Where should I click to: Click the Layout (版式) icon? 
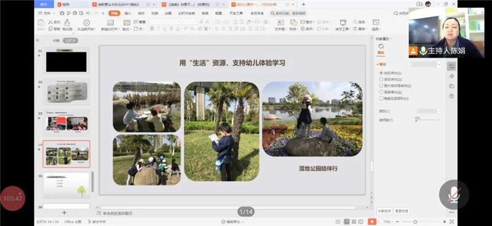coord(127,23)
